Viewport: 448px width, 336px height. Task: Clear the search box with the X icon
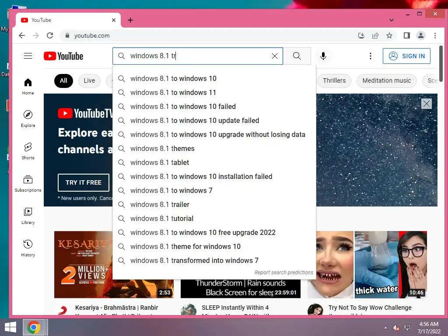click(x=275, y=56)
